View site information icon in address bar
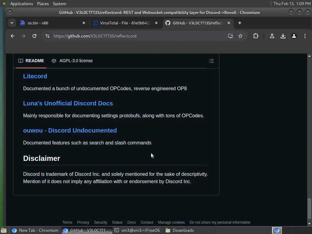The height and width of the screenshot is (234, 312). 48,36
